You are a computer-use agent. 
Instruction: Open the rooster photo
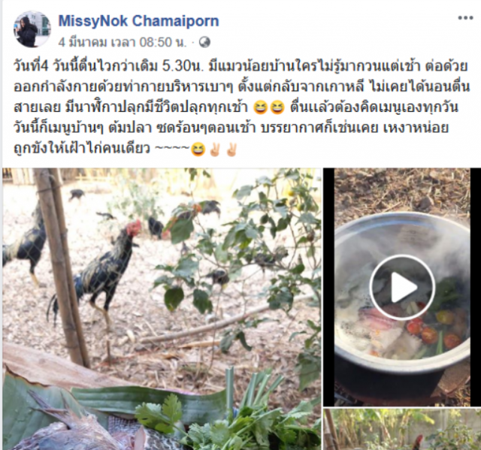162,309
